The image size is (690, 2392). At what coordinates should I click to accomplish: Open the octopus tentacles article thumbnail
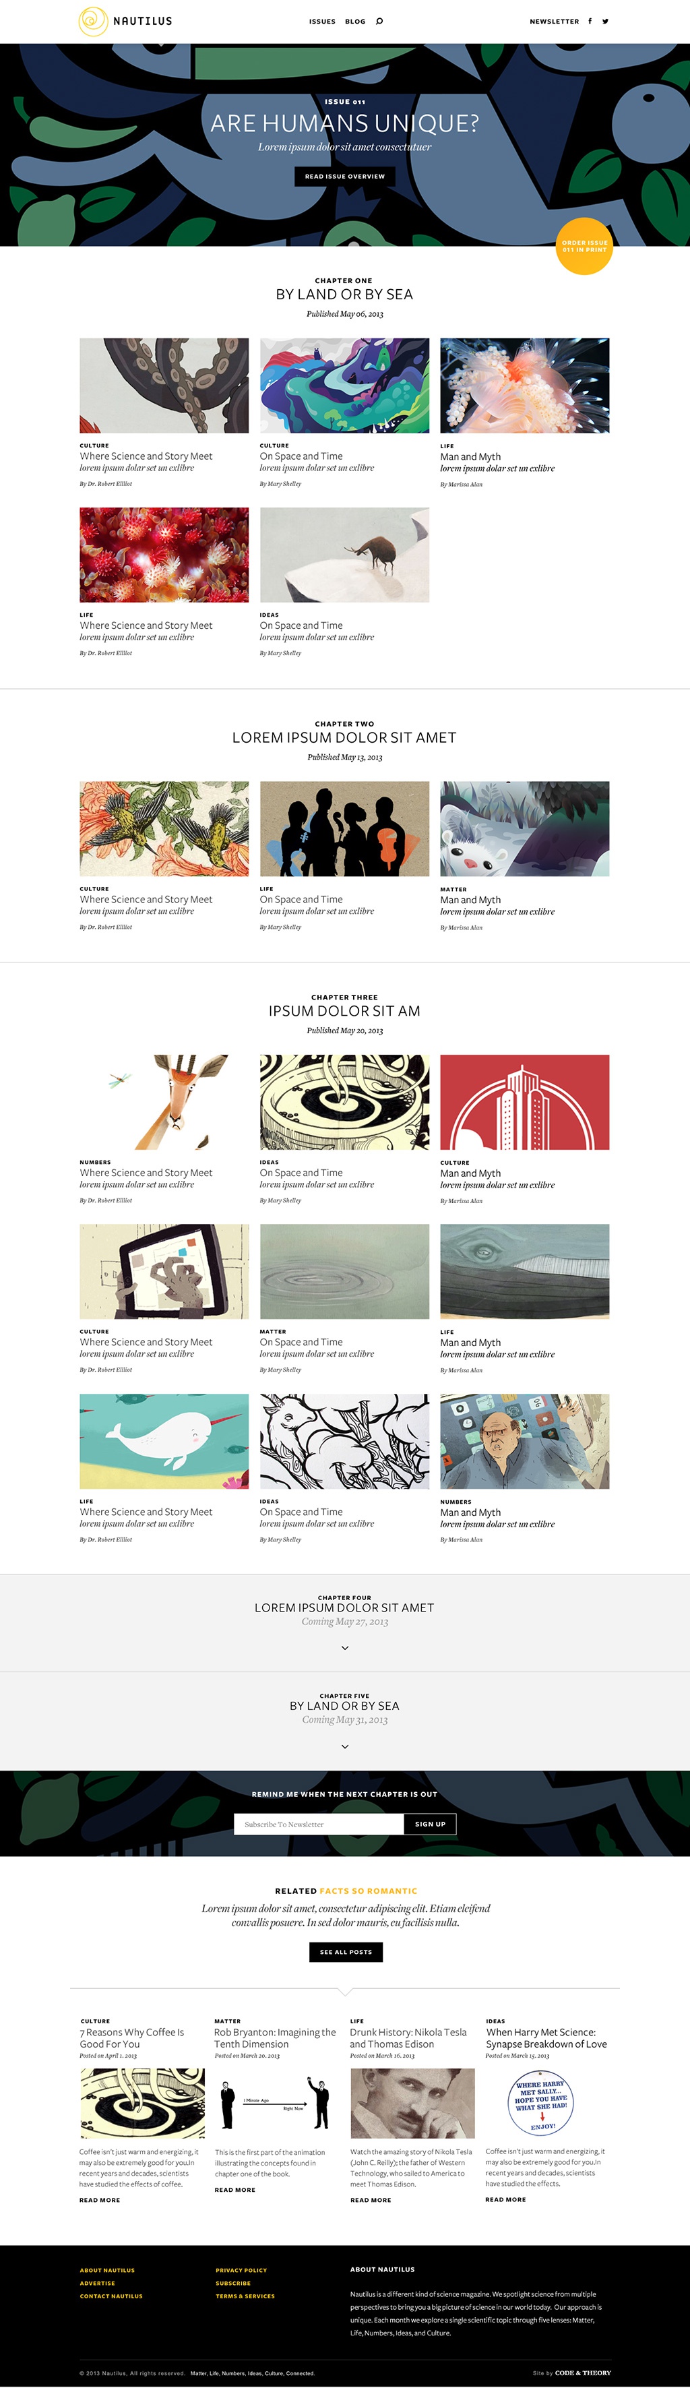(164, 386)
